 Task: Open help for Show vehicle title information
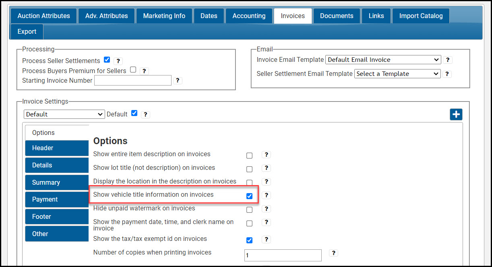[x=266, y=195]
